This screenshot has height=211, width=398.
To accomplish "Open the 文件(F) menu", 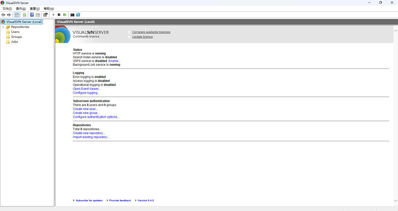I will pyautogui.click(x=7, y=9).
